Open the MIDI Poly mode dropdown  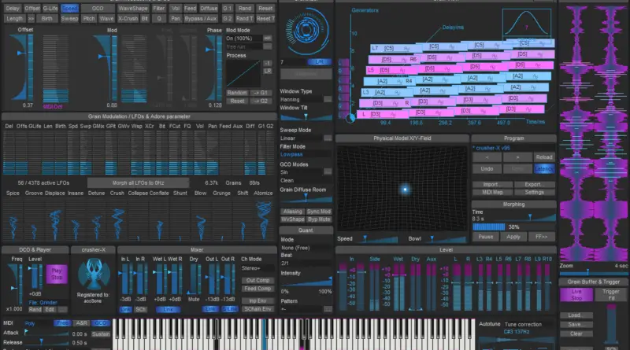point(38,323)
